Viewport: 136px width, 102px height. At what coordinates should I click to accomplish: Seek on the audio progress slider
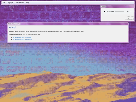tap(120, 12)
